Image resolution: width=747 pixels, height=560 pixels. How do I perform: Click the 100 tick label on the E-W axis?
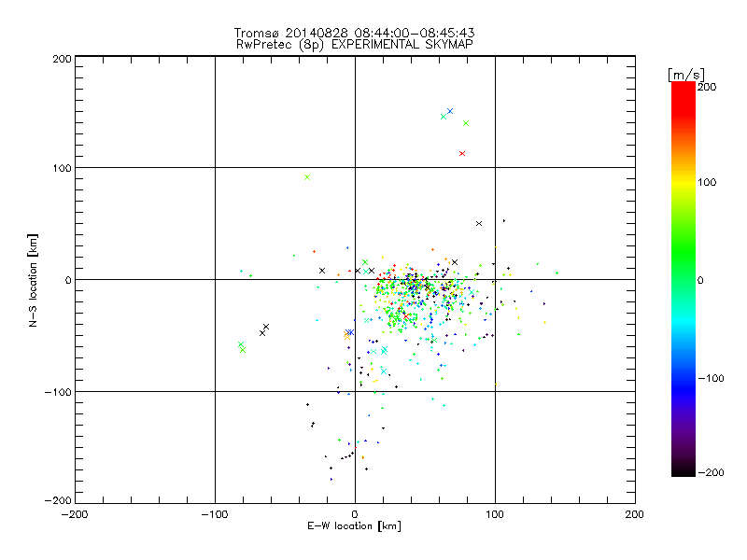(495, 514)
